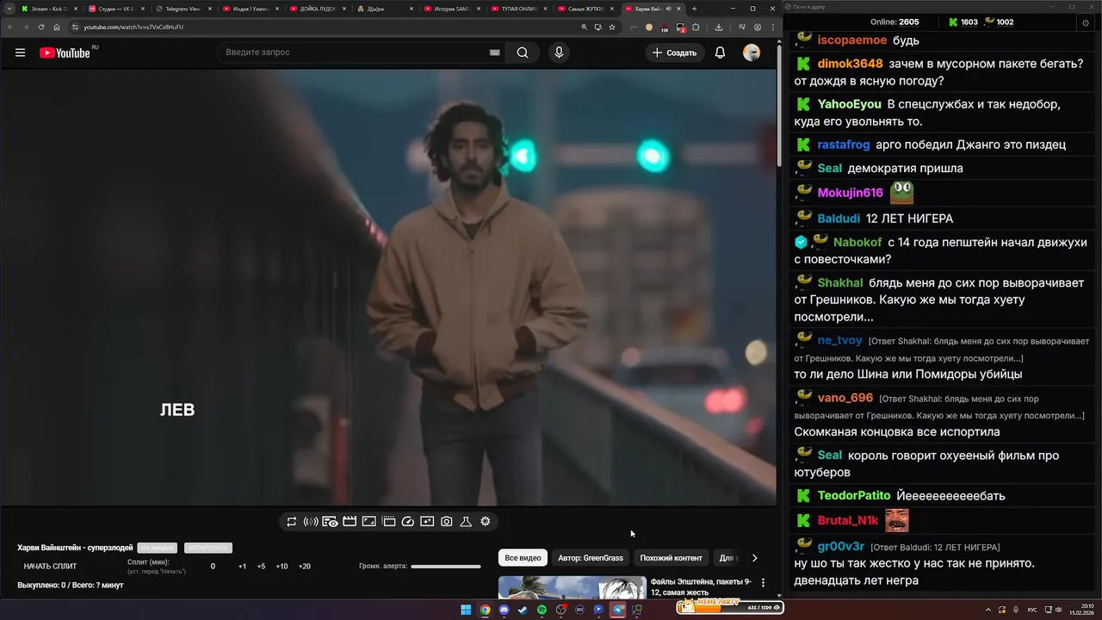Screen dimensions: 1102x620
Task: Click the screen-with-plus icon in player toolbar
Action: (x=427, y=522)
